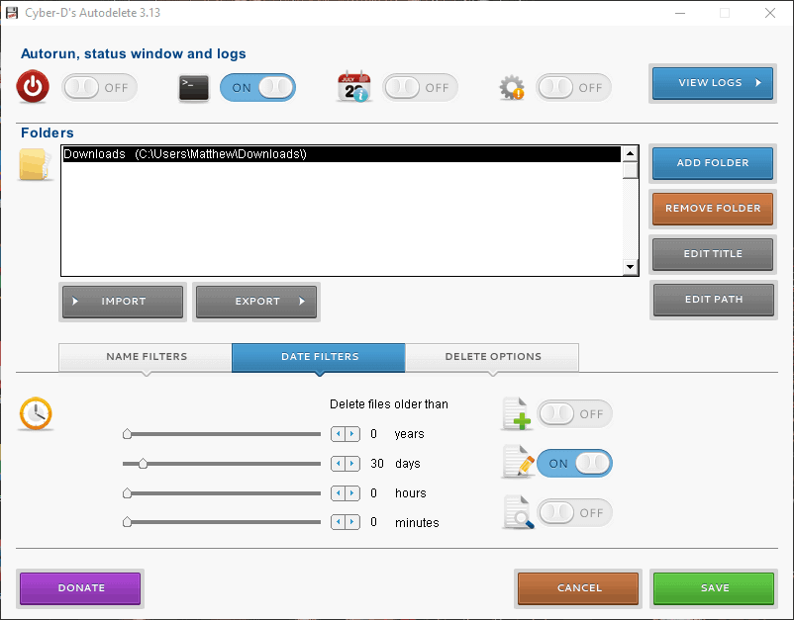
Task: Click the red power autorun icon
Action: [33, 87]
